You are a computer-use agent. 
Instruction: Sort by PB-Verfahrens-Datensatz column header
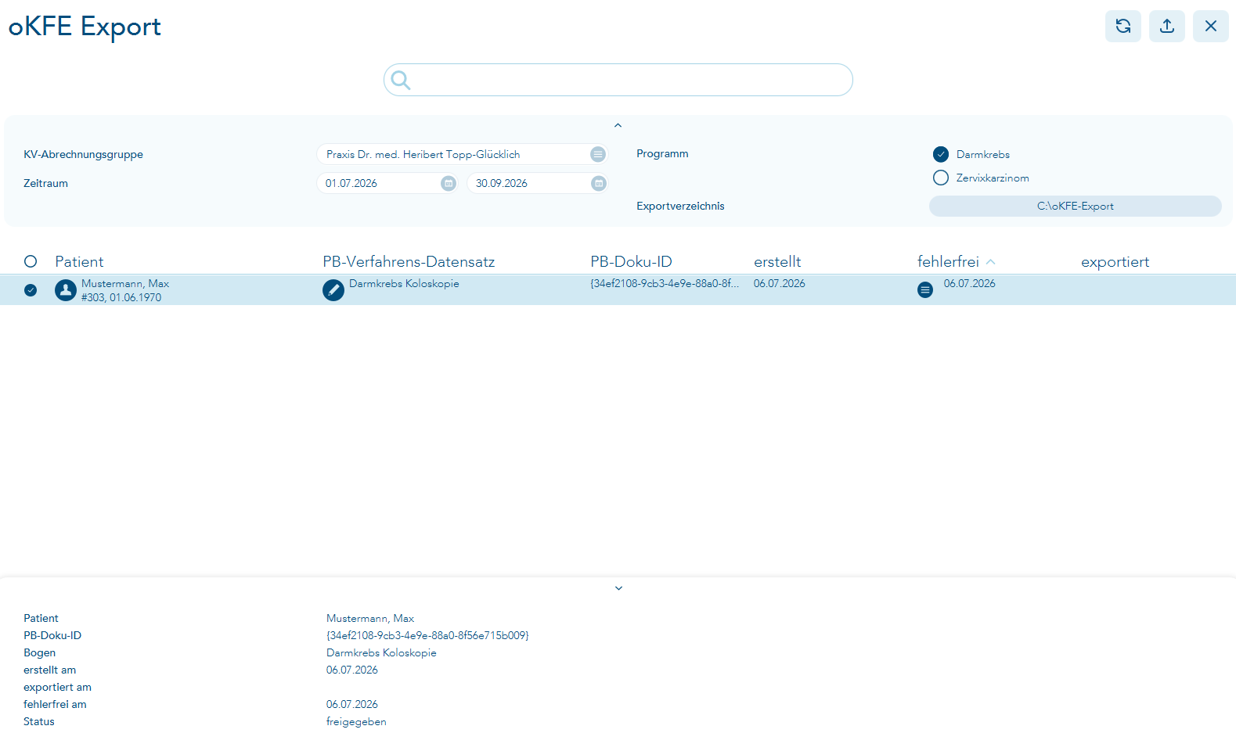pos(409,261)
